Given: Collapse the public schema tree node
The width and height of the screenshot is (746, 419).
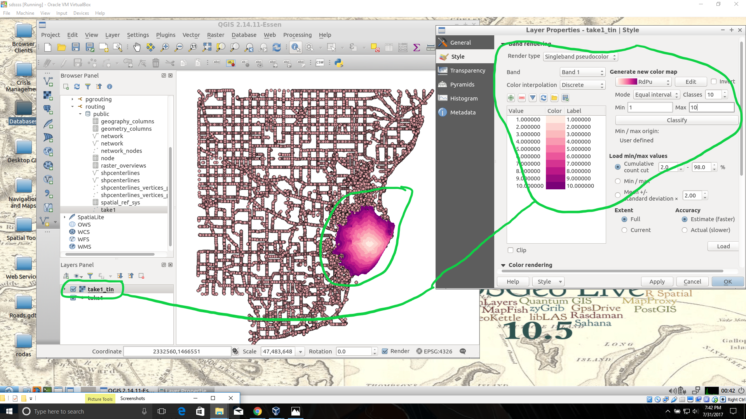Looking at the screenshot, I should coord(80,114).
